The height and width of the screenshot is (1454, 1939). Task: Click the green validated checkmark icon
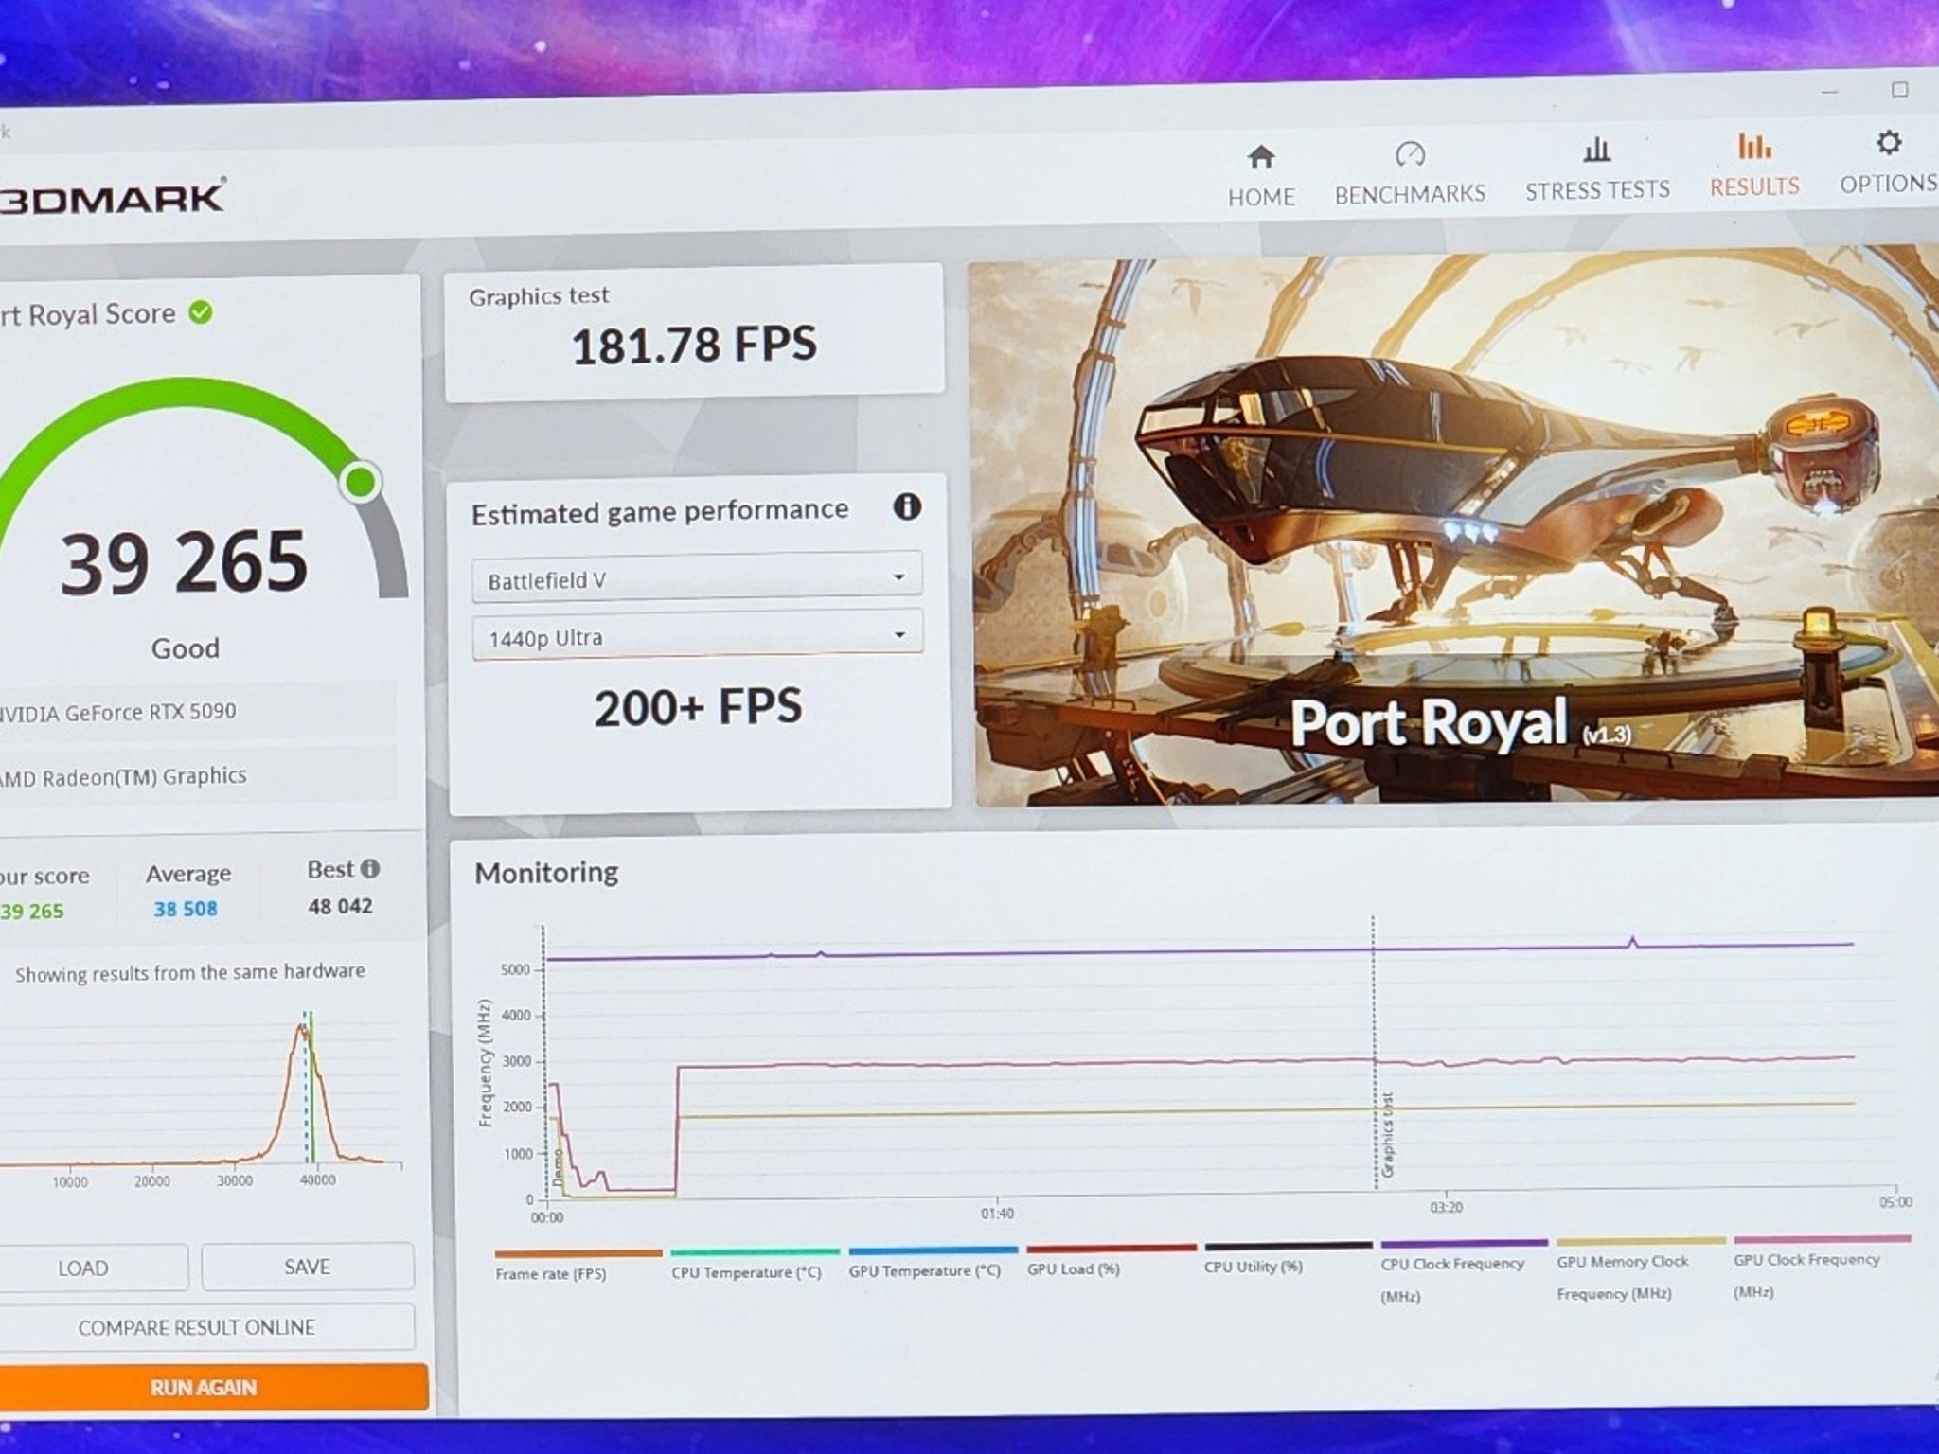tap(201, 311)
